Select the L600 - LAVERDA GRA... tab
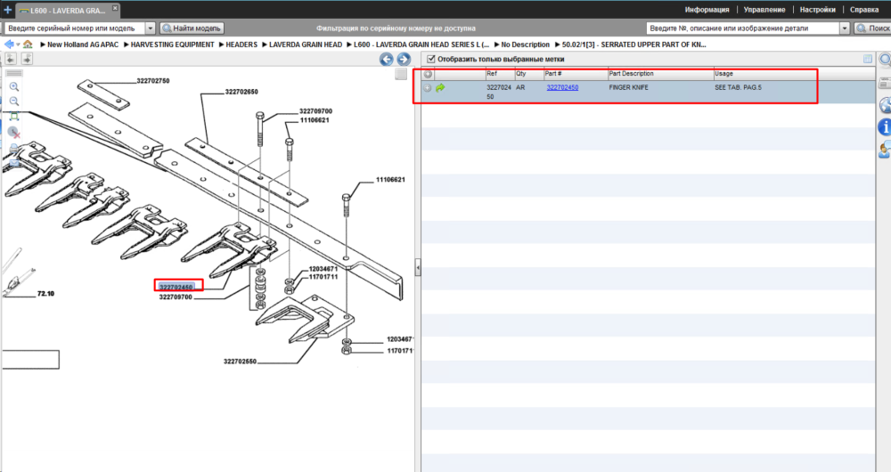This screenshot has height=472, width=891. click(x=67, y=10)
